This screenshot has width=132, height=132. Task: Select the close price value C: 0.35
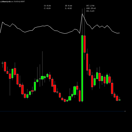click(x=47, y=8)
